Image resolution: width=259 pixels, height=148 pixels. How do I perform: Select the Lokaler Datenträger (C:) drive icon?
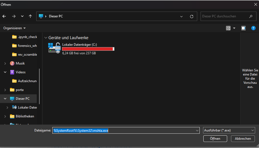(54, 48)
